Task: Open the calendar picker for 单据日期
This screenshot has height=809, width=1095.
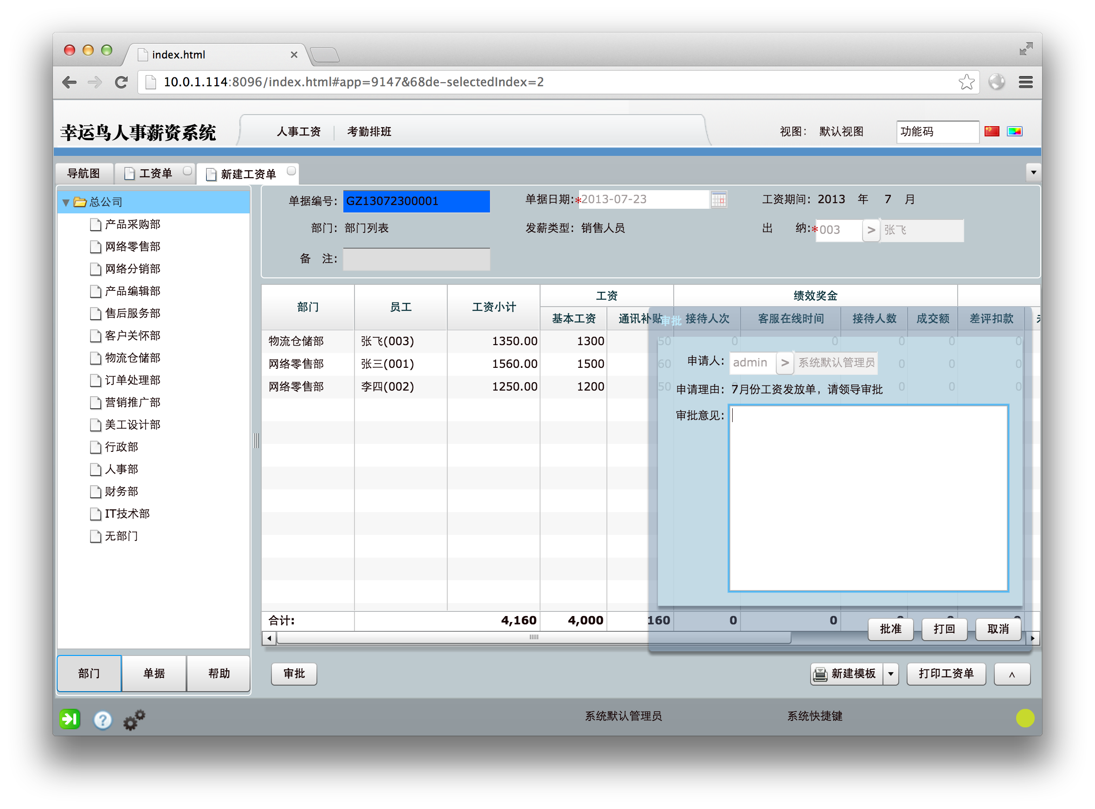Action: click(x=718, y=200)
